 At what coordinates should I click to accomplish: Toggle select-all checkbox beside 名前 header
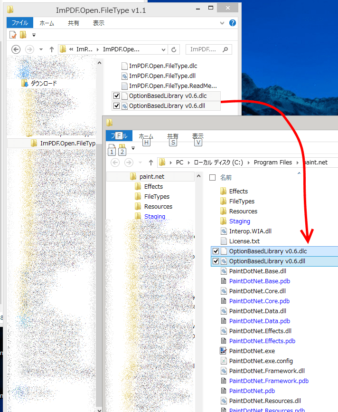click(x=213, y=178)
